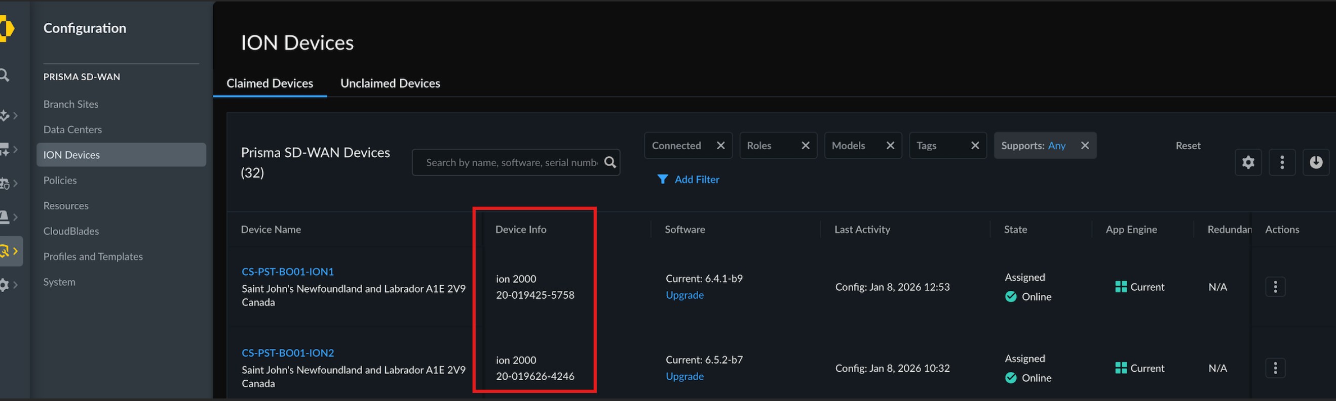Image resolution: width=1336 pixels, height=401 pixels.
Task: Click the search magnifier in the left rail
Action: pos(4,75)
